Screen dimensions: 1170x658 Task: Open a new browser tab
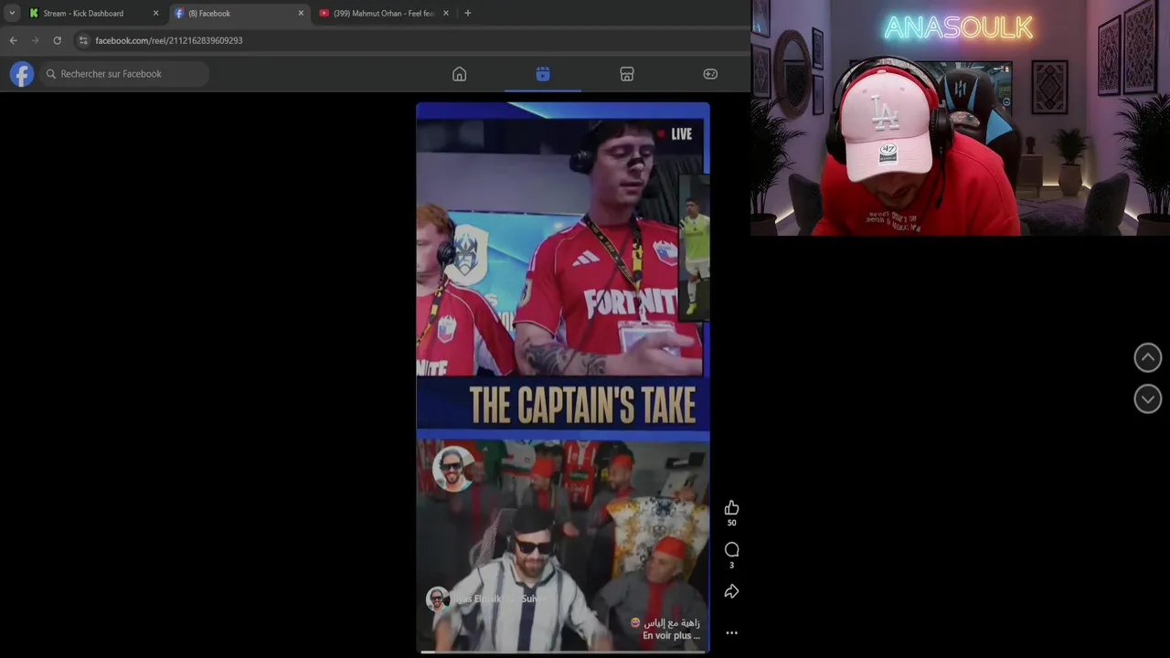(x=467, y=13)
